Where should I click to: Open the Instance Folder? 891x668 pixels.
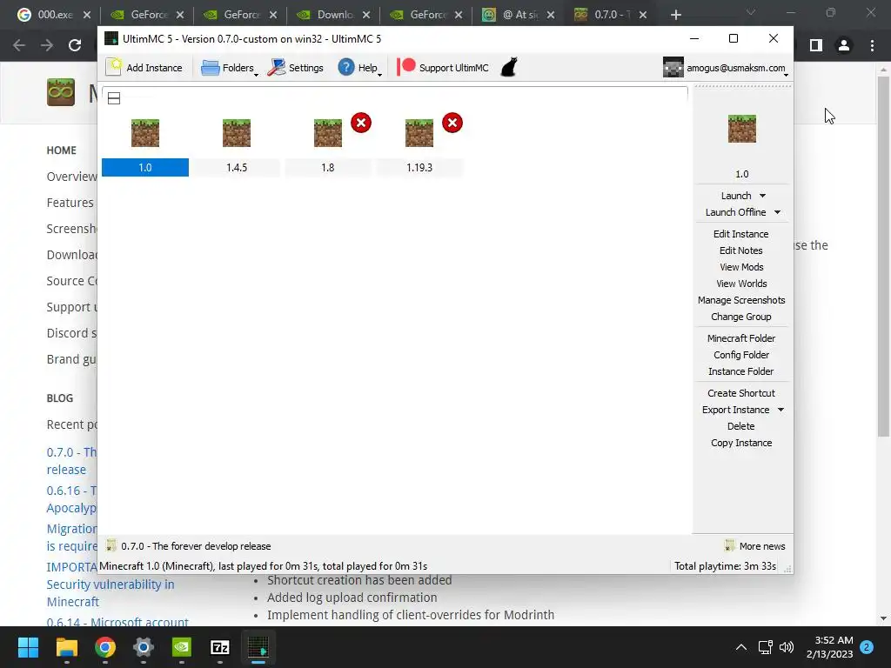(x=741, y=371)
